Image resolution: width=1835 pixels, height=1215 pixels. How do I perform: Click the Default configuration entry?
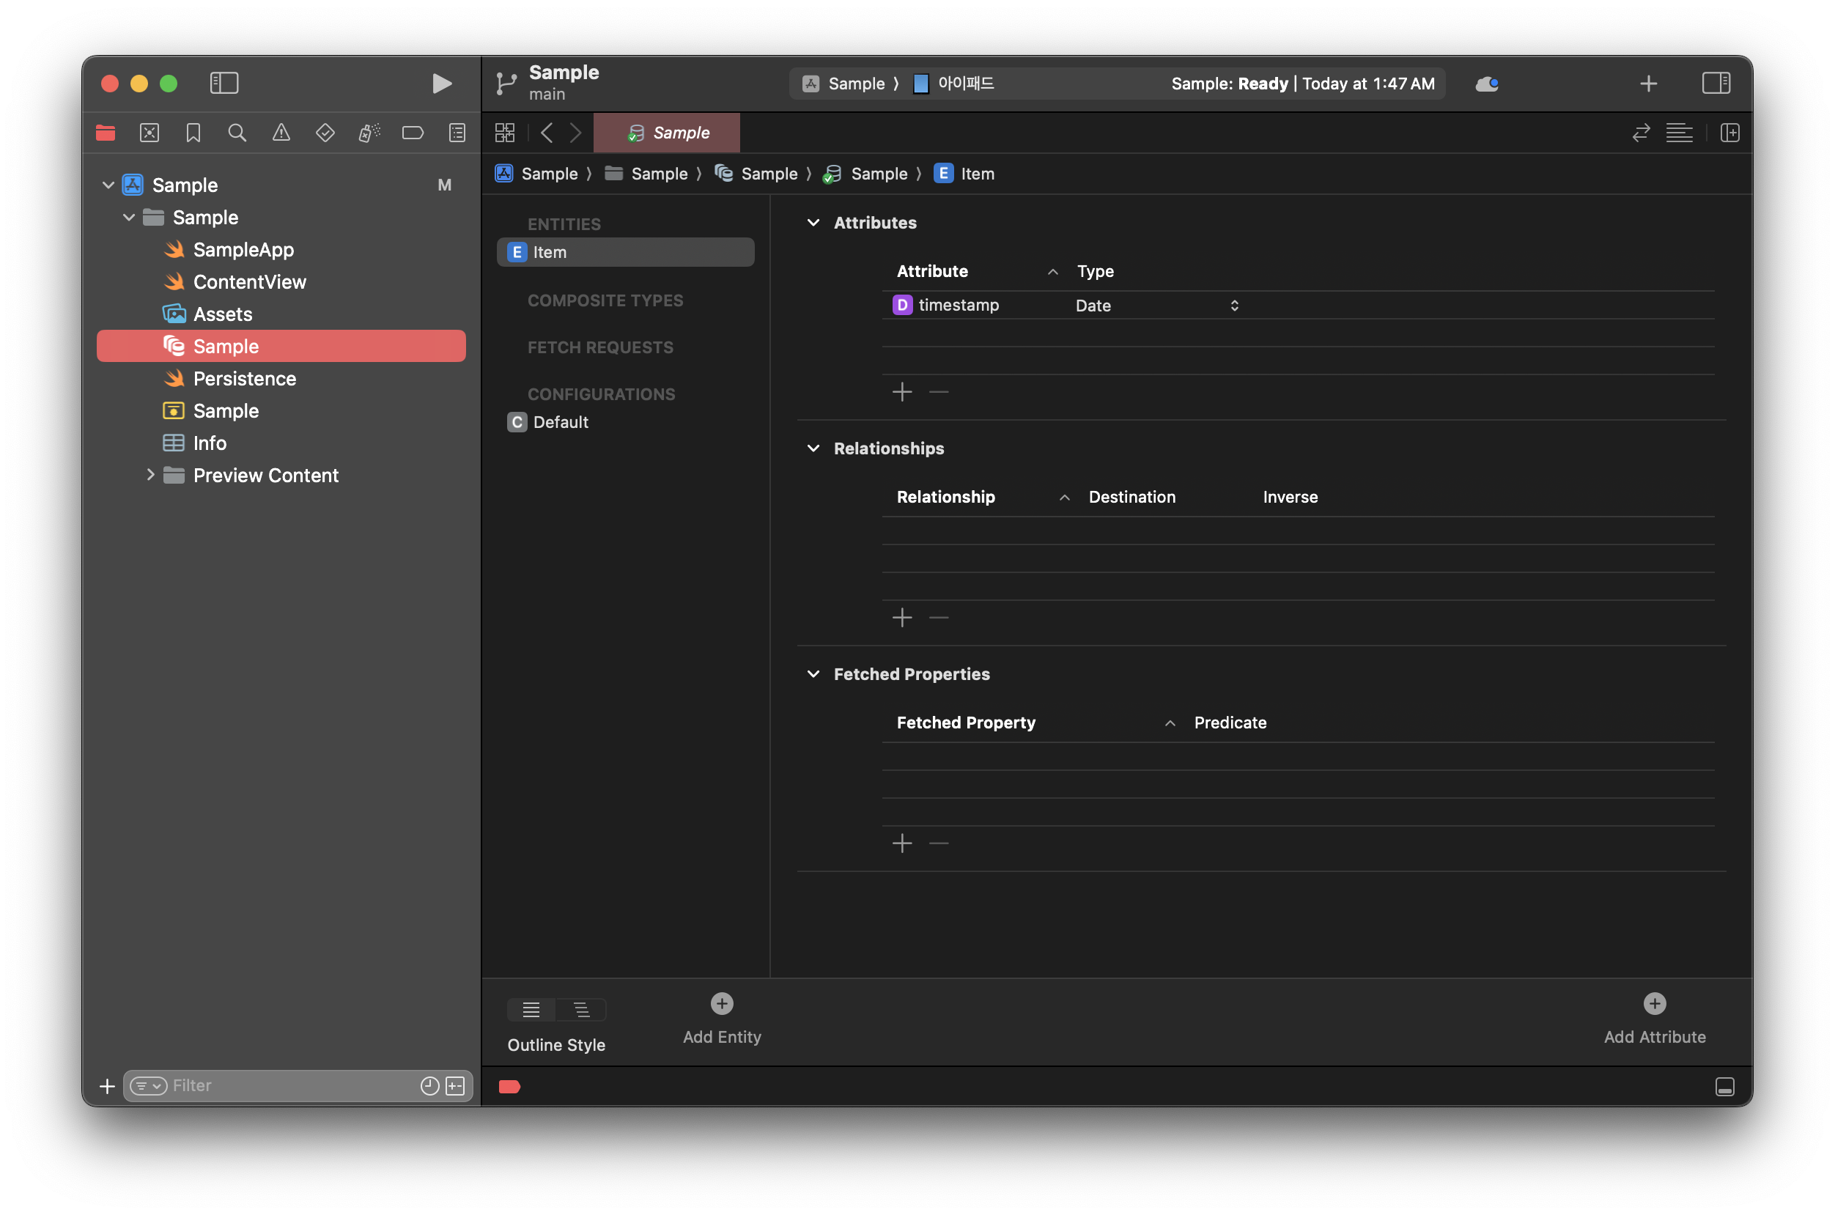(561, 421)
